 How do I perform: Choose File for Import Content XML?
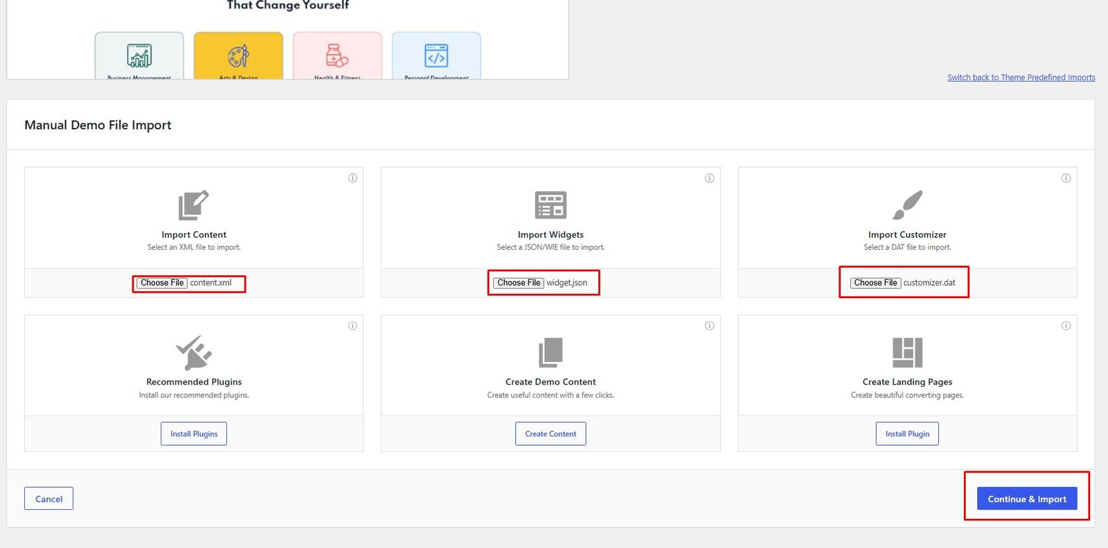pyautogui.click(x=162, y=283)
